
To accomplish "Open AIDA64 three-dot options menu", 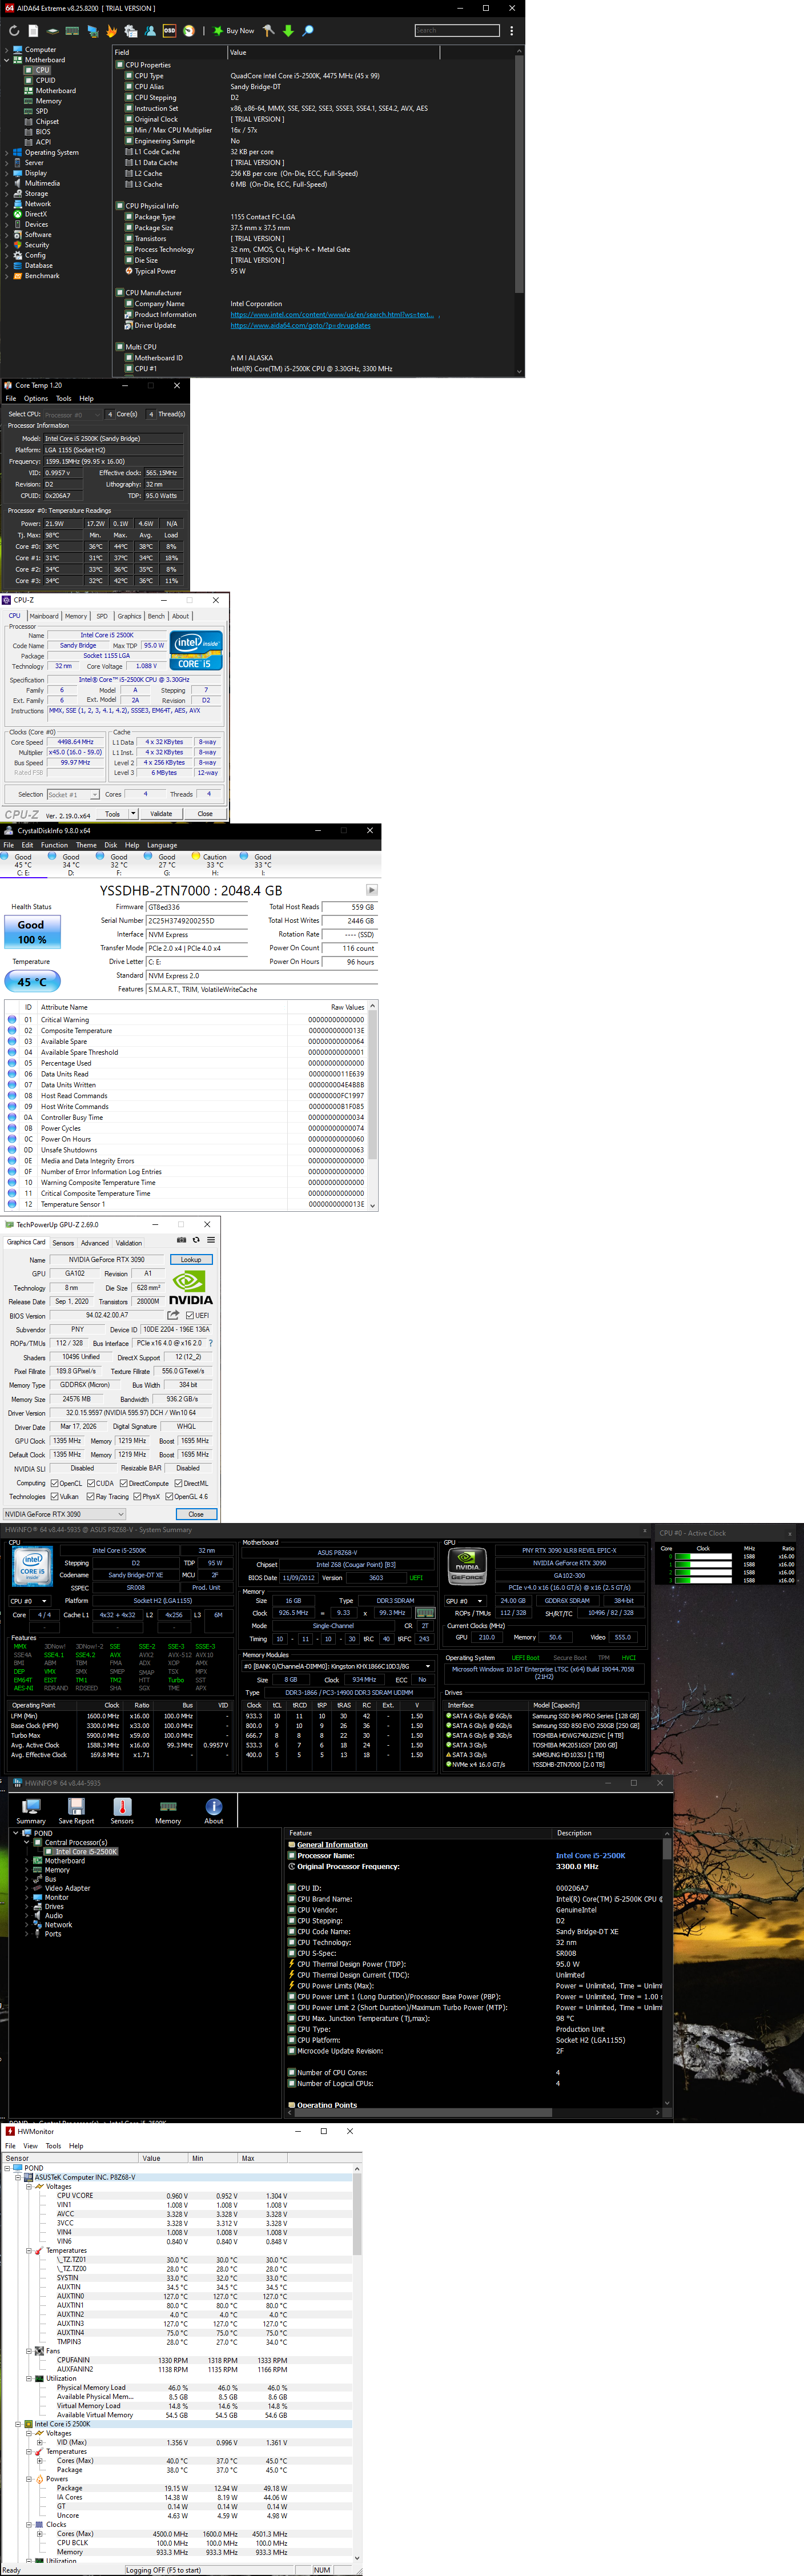I will pyautogui.click(x=512, y=31).
